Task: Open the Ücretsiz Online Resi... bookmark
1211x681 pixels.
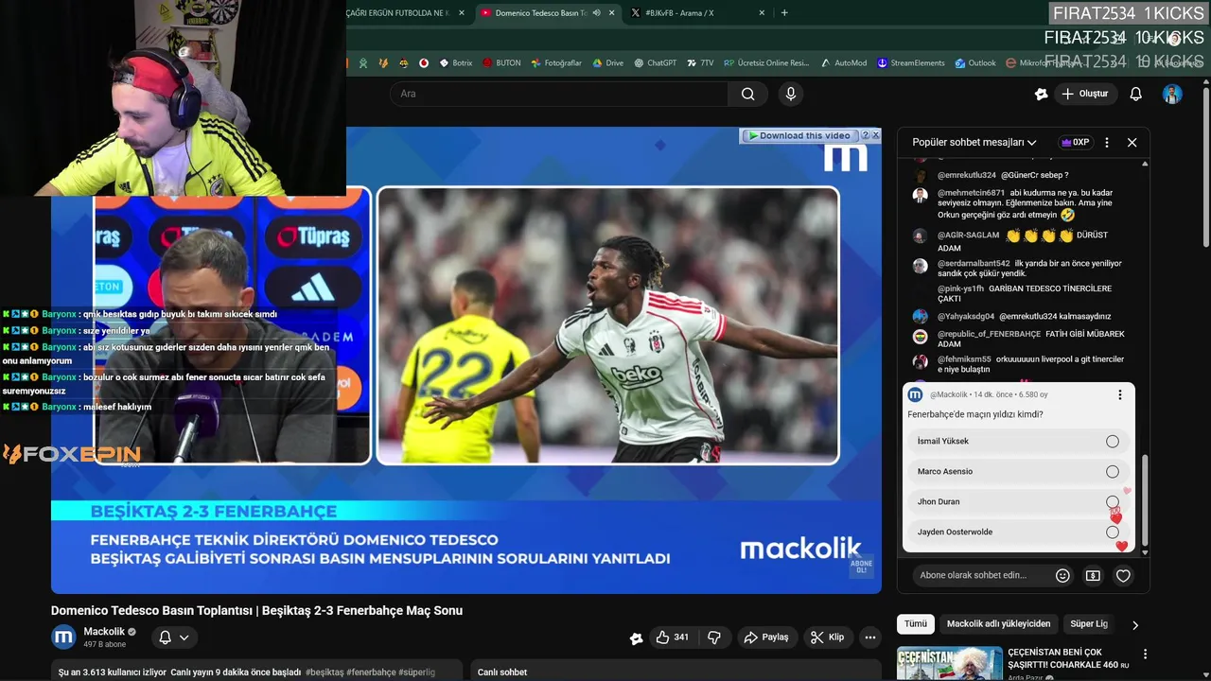Action: (x=766, y=63)
